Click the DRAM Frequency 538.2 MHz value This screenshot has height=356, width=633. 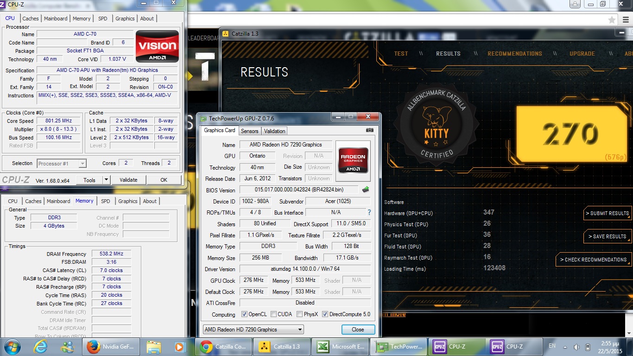(111, 254)
